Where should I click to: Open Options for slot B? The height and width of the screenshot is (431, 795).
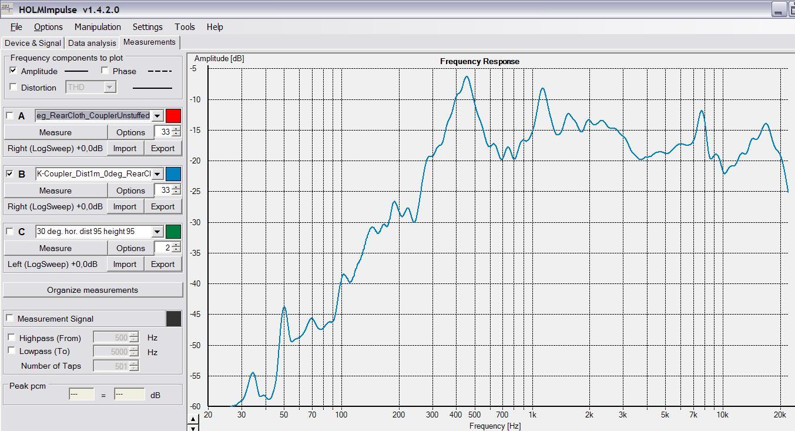130,191
